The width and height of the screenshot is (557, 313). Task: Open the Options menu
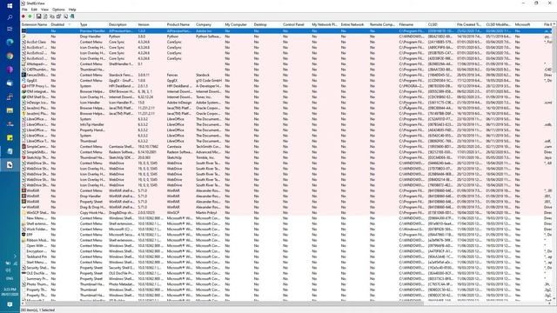tap(58, 10)
